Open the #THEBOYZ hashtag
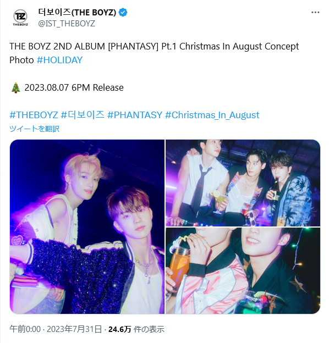 [34, 115]
